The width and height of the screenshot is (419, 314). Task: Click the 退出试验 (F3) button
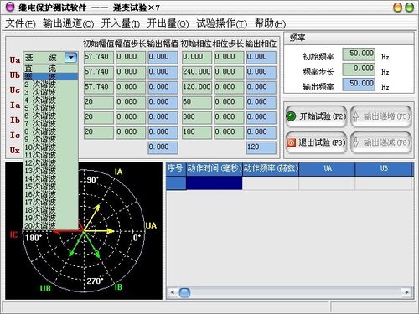tap(316, 142)
